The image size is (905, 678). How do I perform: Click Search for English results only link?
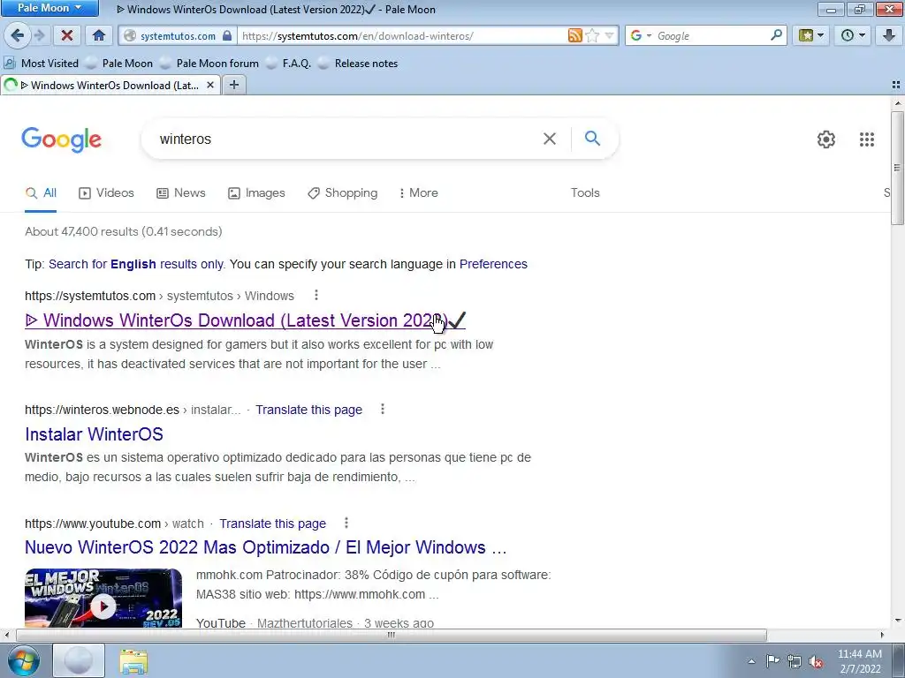click(x=136, y=264)
